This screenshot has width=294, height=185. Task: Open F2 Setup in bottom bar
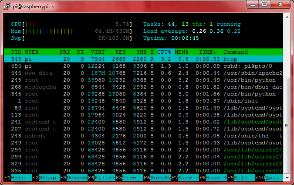coord(47,178)
